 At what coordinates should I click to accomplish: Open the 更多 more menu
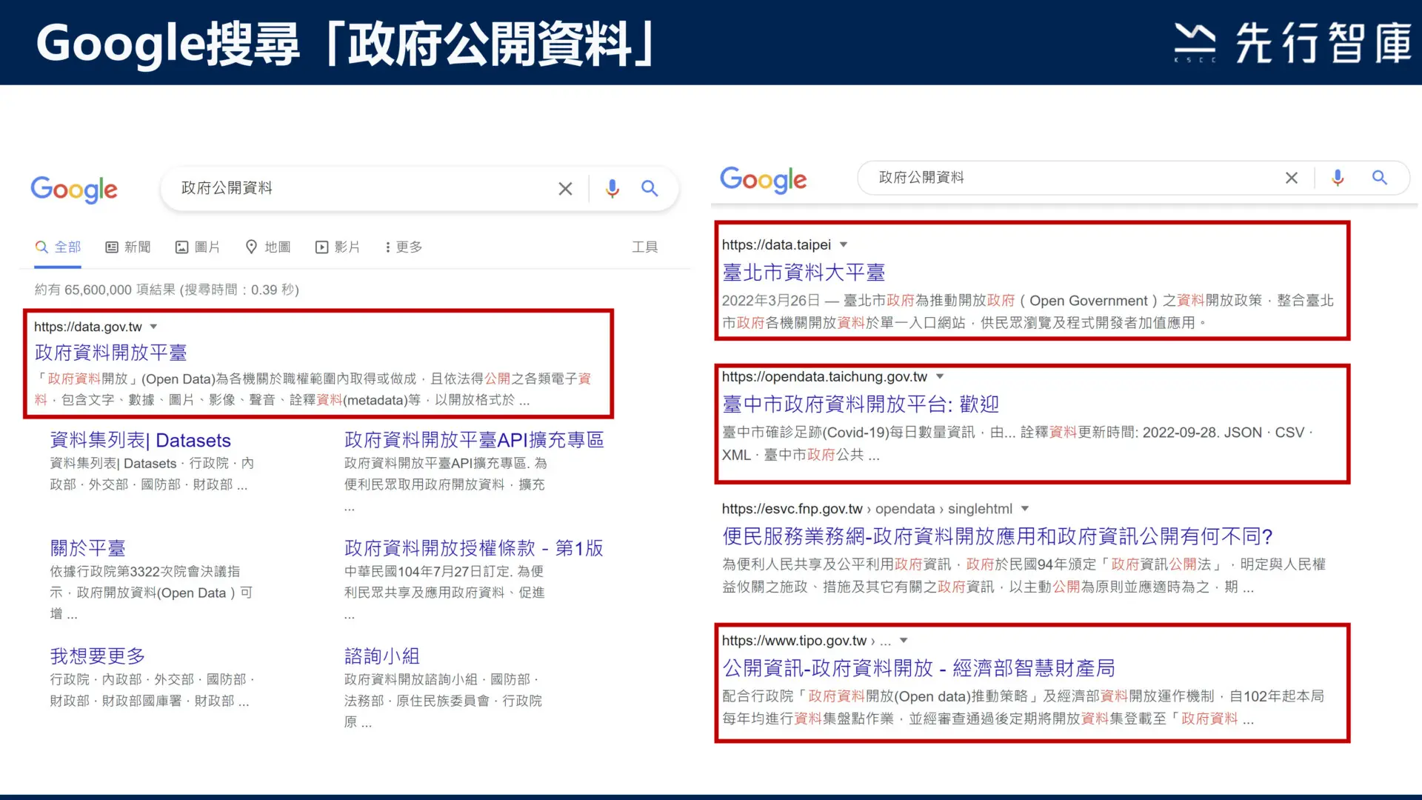404,247
